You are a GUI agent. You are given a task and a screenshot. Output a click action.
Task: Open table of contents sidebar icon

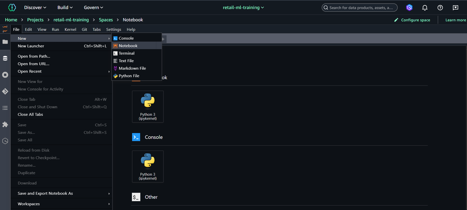5,108
